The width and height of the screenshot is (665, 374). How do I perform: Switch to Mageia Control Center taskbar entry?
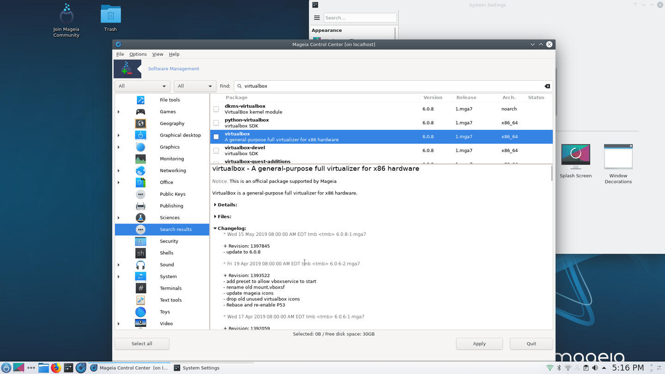click(129, 368)
